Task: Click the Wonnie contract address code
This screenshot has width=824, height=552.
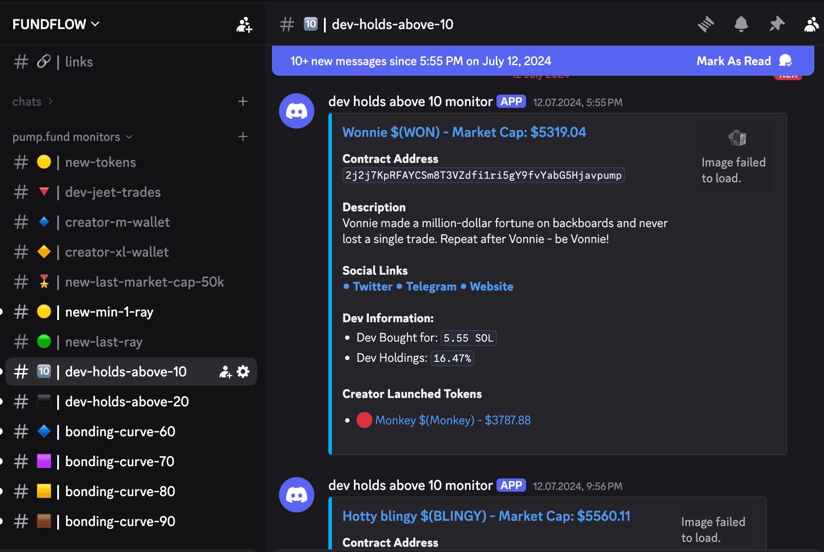Action: (x=483, y=175)
